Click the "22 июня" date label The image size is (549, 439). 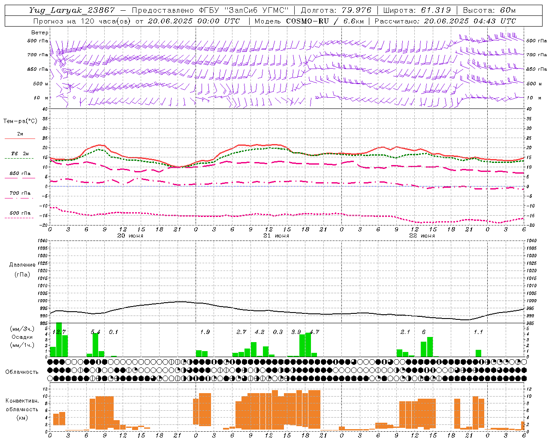point(422,236)
